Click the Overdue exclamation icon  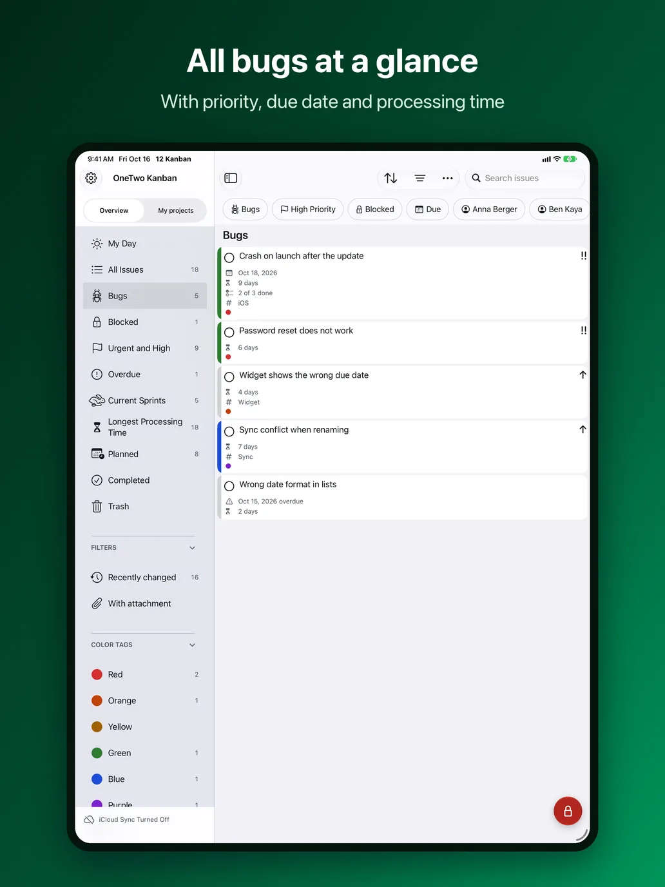click(x=97, y=375)
